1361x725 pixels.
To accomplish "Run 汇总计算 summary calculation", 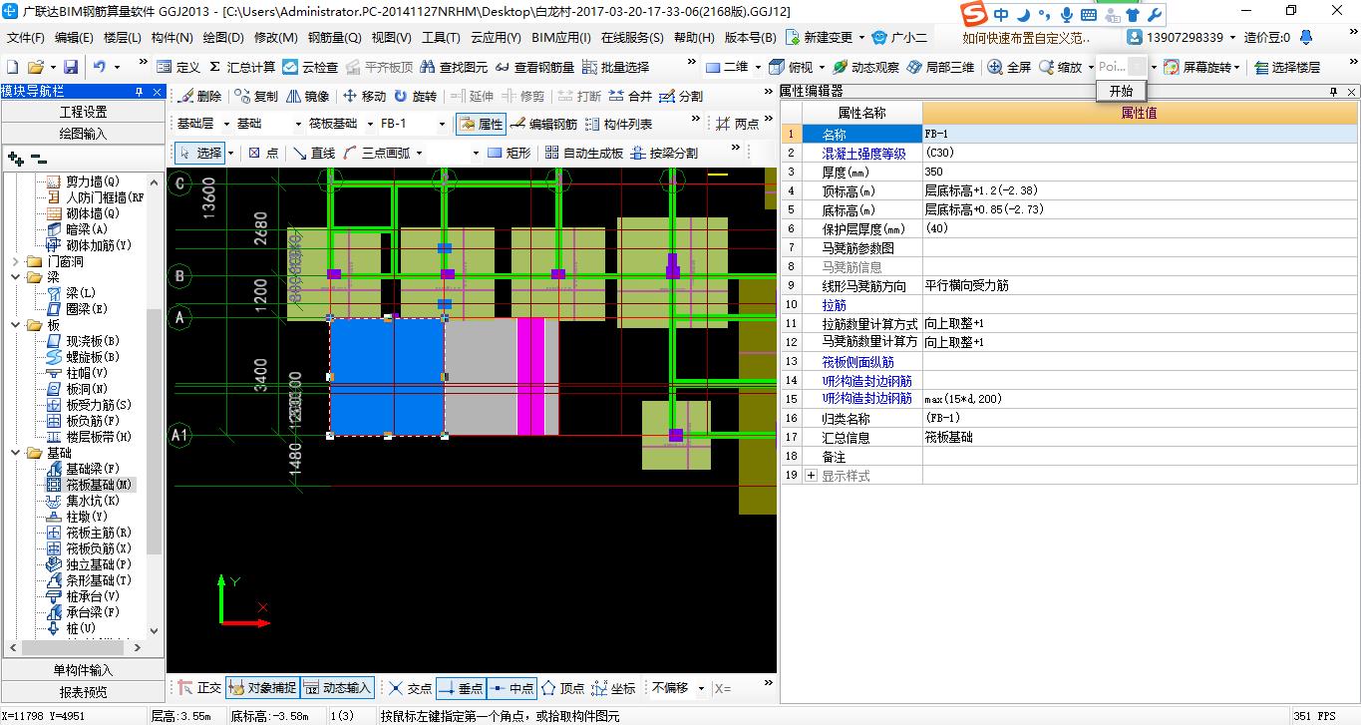I will [242, 67].
